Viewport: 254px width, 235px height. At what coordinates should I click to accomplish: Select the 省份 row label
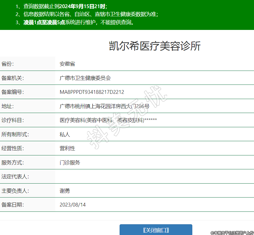[x=8, y=64]
